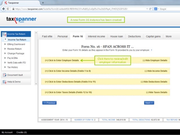Click the Help & Demo icon
The height and width of the screenshot is (135, 180).
(x=5, y=82)
